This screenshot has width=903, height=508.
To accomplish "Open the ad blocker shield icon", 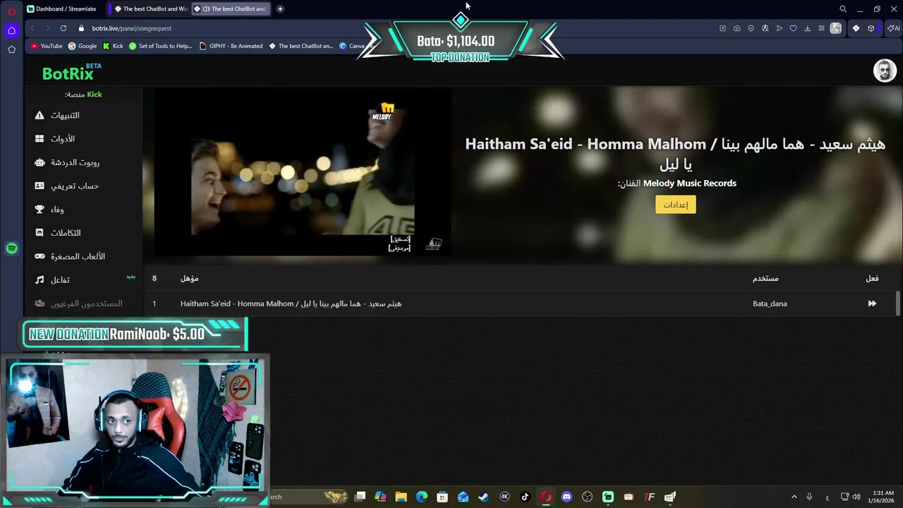I will pos(751,28).
